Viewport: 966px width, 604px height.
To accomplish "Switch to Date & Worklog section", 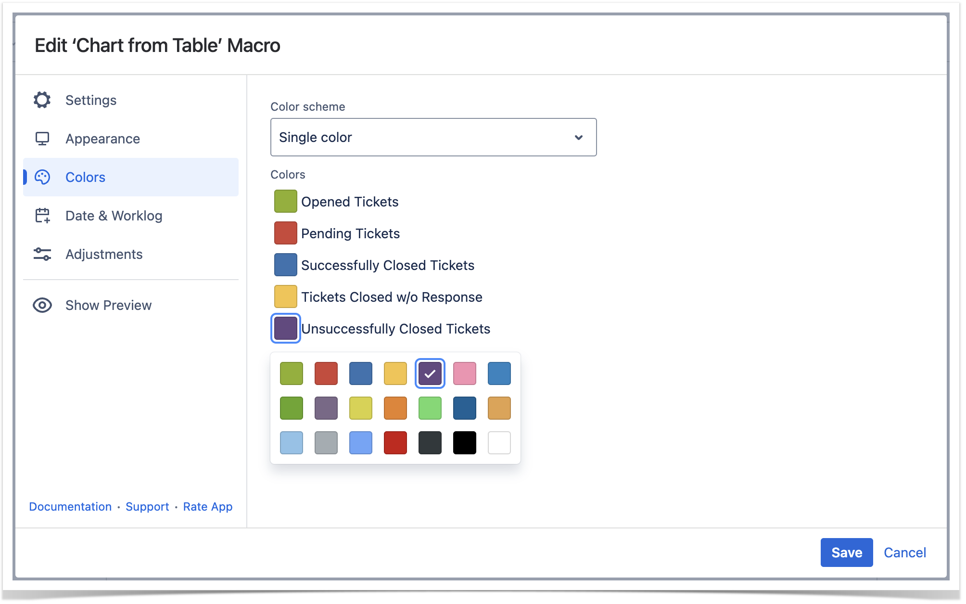I will (x=114, y=216).
